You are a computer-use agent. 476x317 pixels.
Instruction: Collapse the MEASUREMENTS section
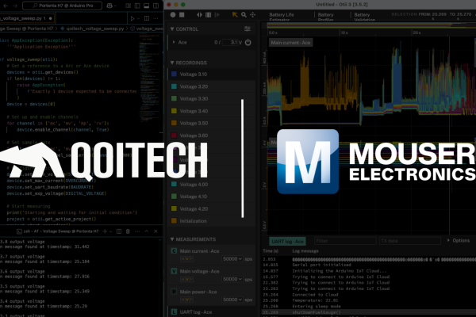coord(172,239)
